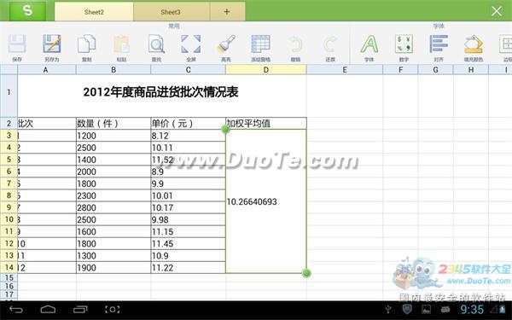The width and height of the screenshot is (512, 320).
Task: Select column B header
Action: 113,70
